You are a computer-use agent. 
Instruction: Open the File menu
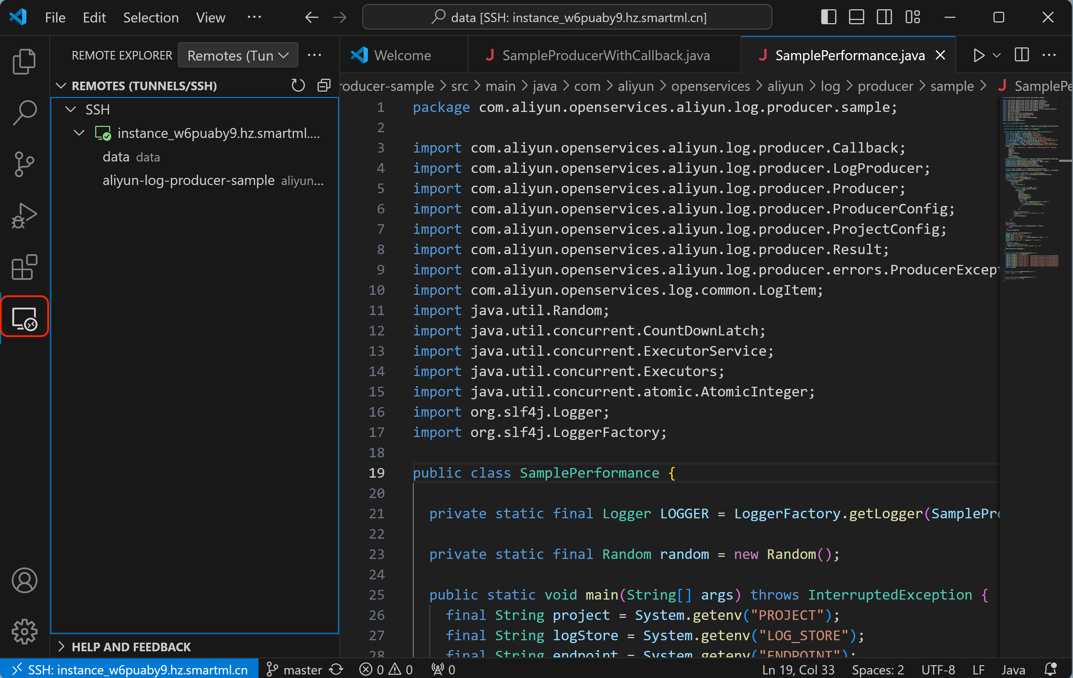pos(55,17)
